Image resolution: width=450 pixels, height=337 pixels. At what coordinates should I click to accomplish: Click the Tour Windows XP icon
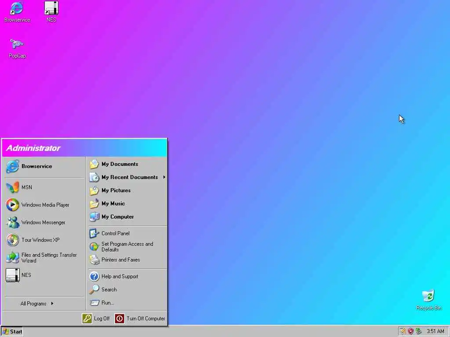(x=12, y=240)
